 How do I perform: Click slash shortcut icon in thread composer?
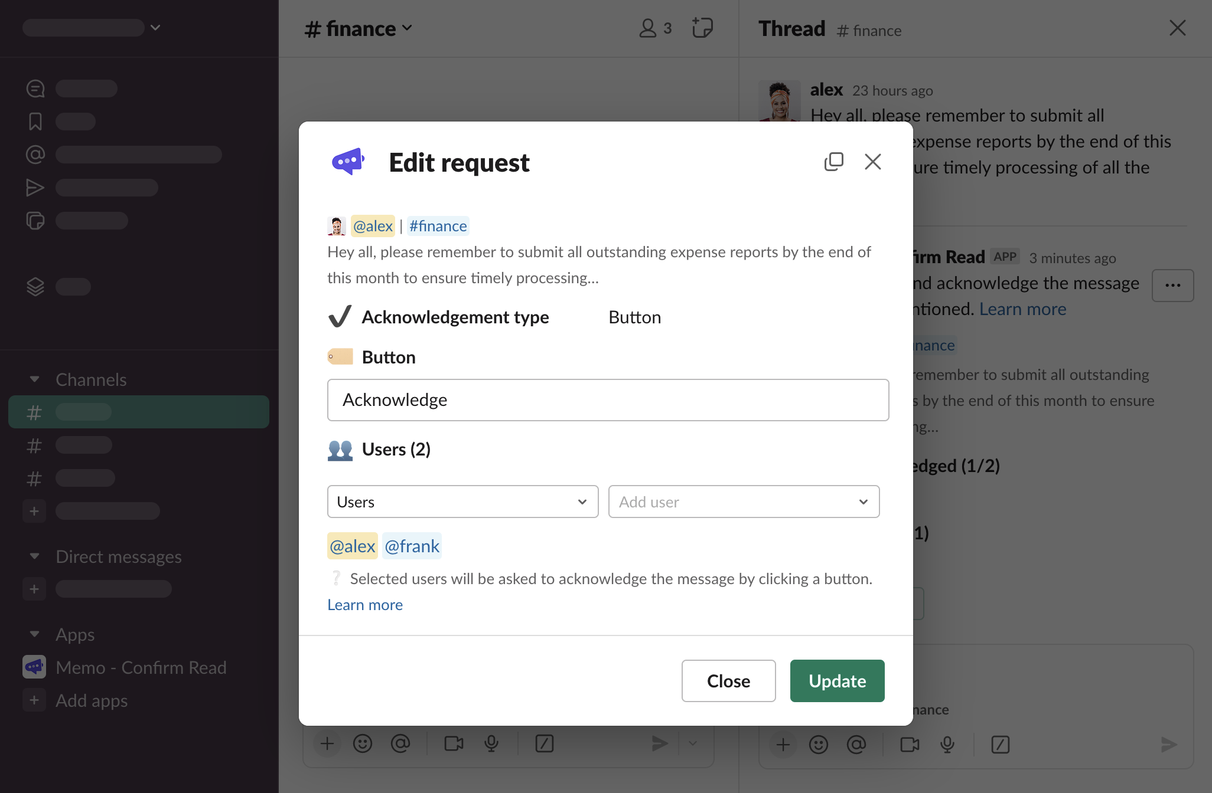click(1000, 745)
